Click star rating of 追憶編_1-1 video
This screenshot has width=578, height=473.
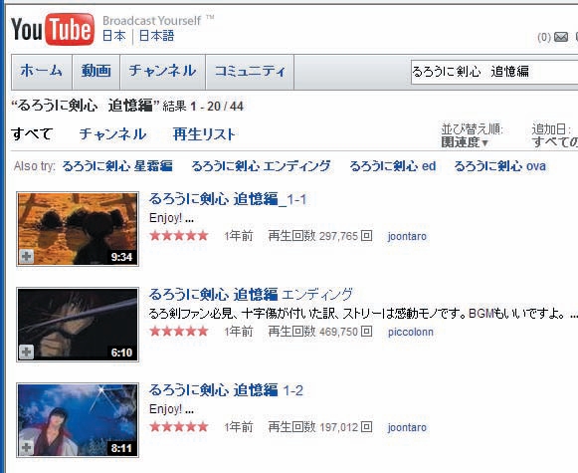click(179, 236)
